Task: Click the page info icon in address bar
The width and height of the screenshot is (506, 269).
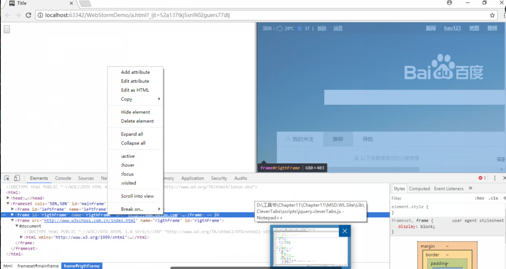Action: (40, 15)
